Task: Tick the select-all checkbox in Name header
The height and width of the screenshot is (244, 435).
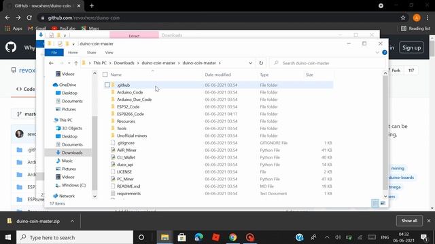Action: click(105, 75)
